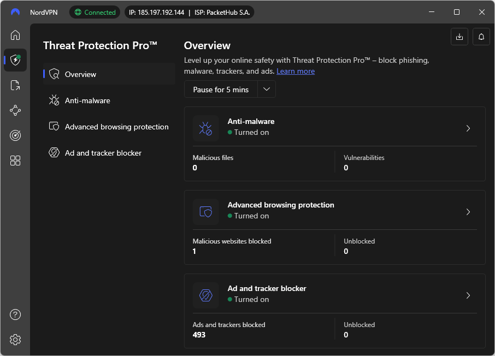Open the apps grid sidebar icon
495x356 pixels.
15,161
